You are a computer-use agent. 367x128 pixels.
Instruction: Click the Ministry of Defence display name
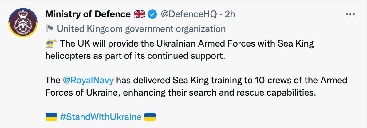click(x=88, y=14)
